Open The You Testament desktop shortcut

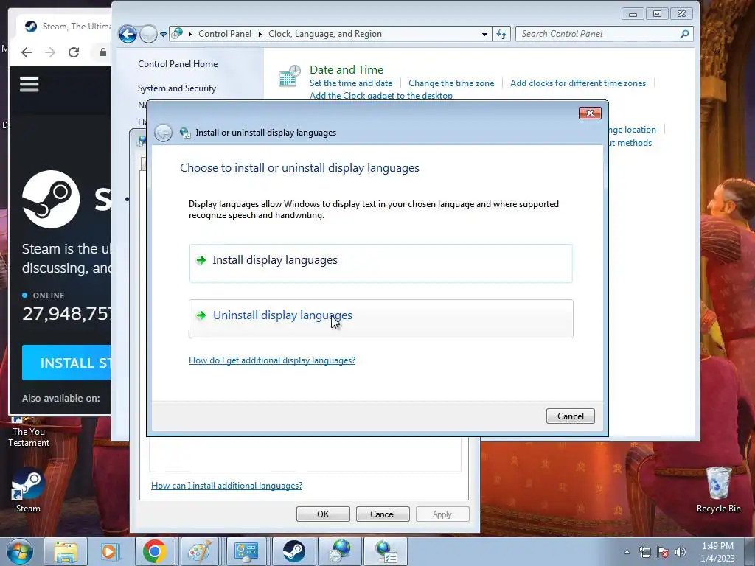(x=29, y=432)
